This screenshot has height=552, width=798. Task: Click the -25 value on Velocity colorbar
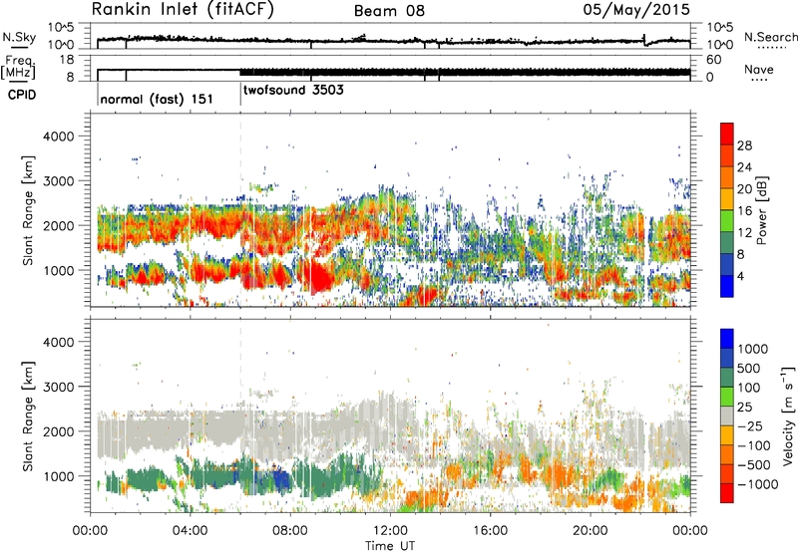749,426
